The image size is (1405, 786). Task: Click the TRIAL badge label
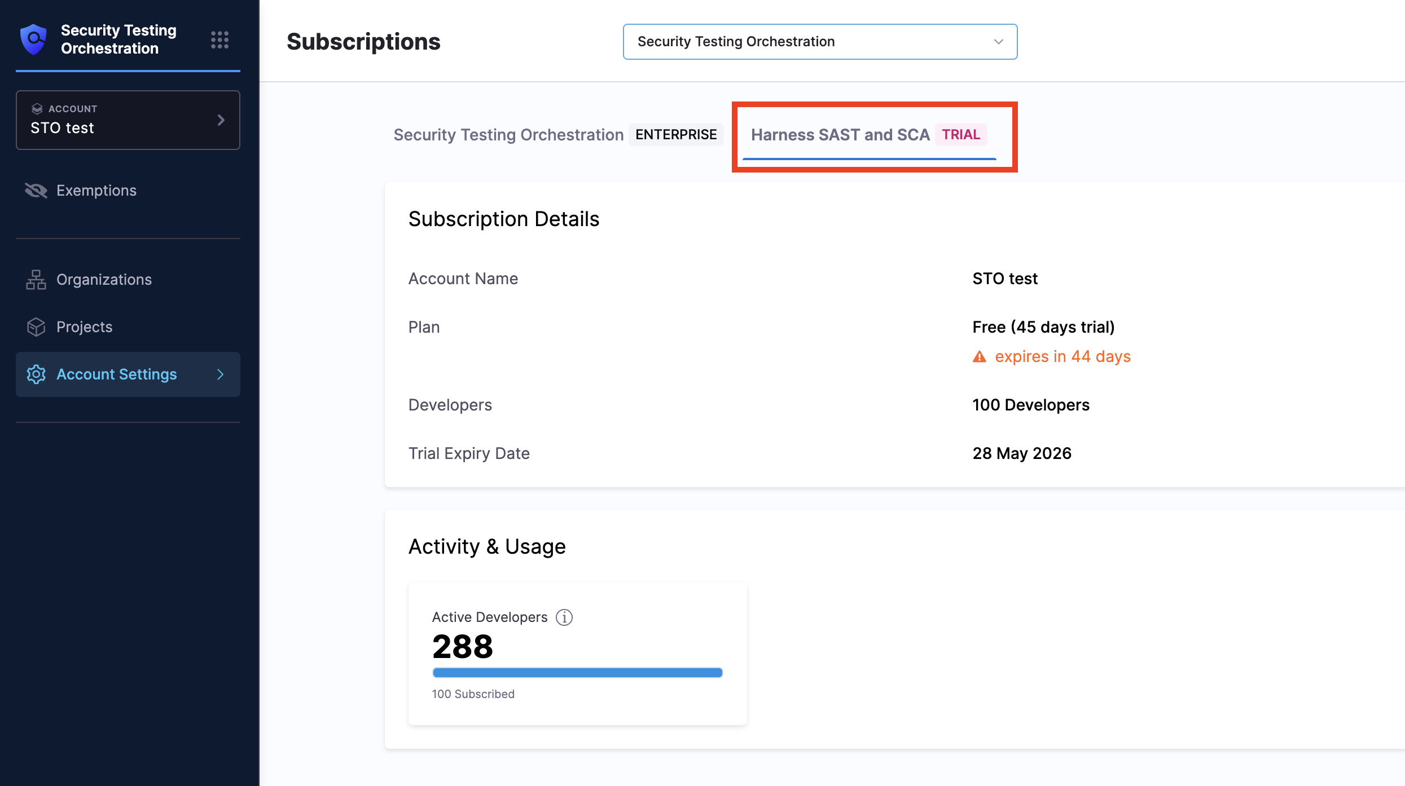960,135
